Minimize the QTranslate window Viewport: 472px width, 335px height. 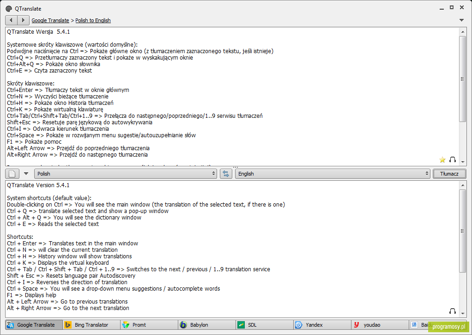click(x=442, y=8)
